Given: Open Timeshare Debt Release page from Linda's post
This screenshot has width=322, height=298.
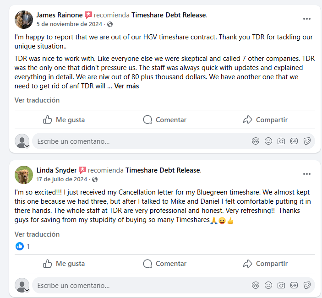Looking at the screenshot, I should (x=163, y=170).
